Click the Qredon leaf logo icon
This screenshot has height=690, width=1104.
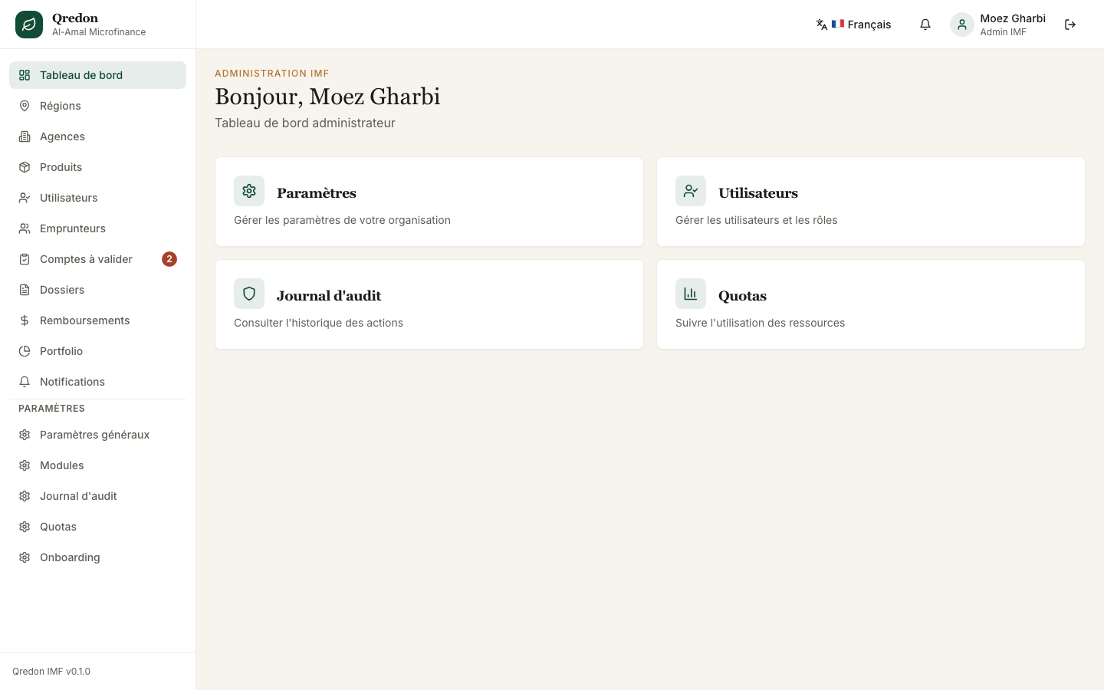29,25
